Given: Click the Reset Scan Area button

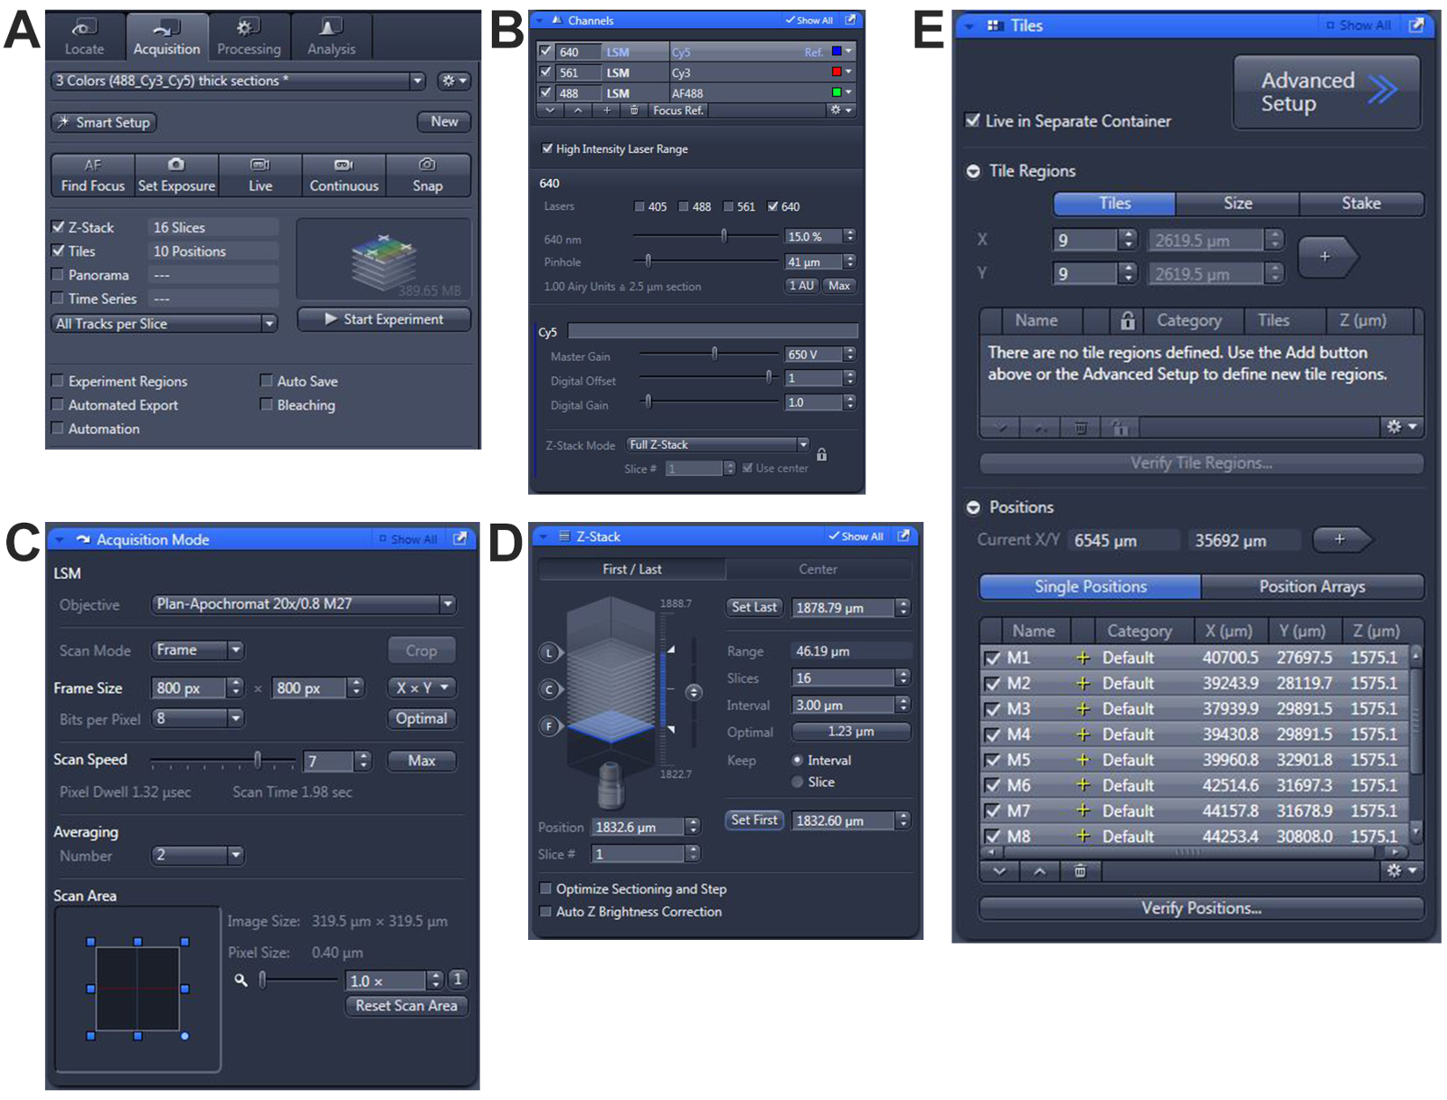Looking at the screenshot, I should tap(406, 1005).
